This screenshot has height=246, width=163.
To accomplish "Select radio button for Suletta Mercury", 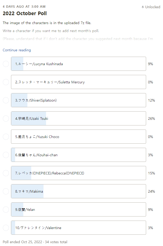I will click(x=6, y=82).
